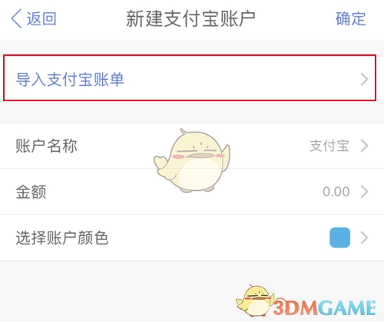Expand chevron beside 0.00 amount
384x322 pixels.
click(364, 192)
